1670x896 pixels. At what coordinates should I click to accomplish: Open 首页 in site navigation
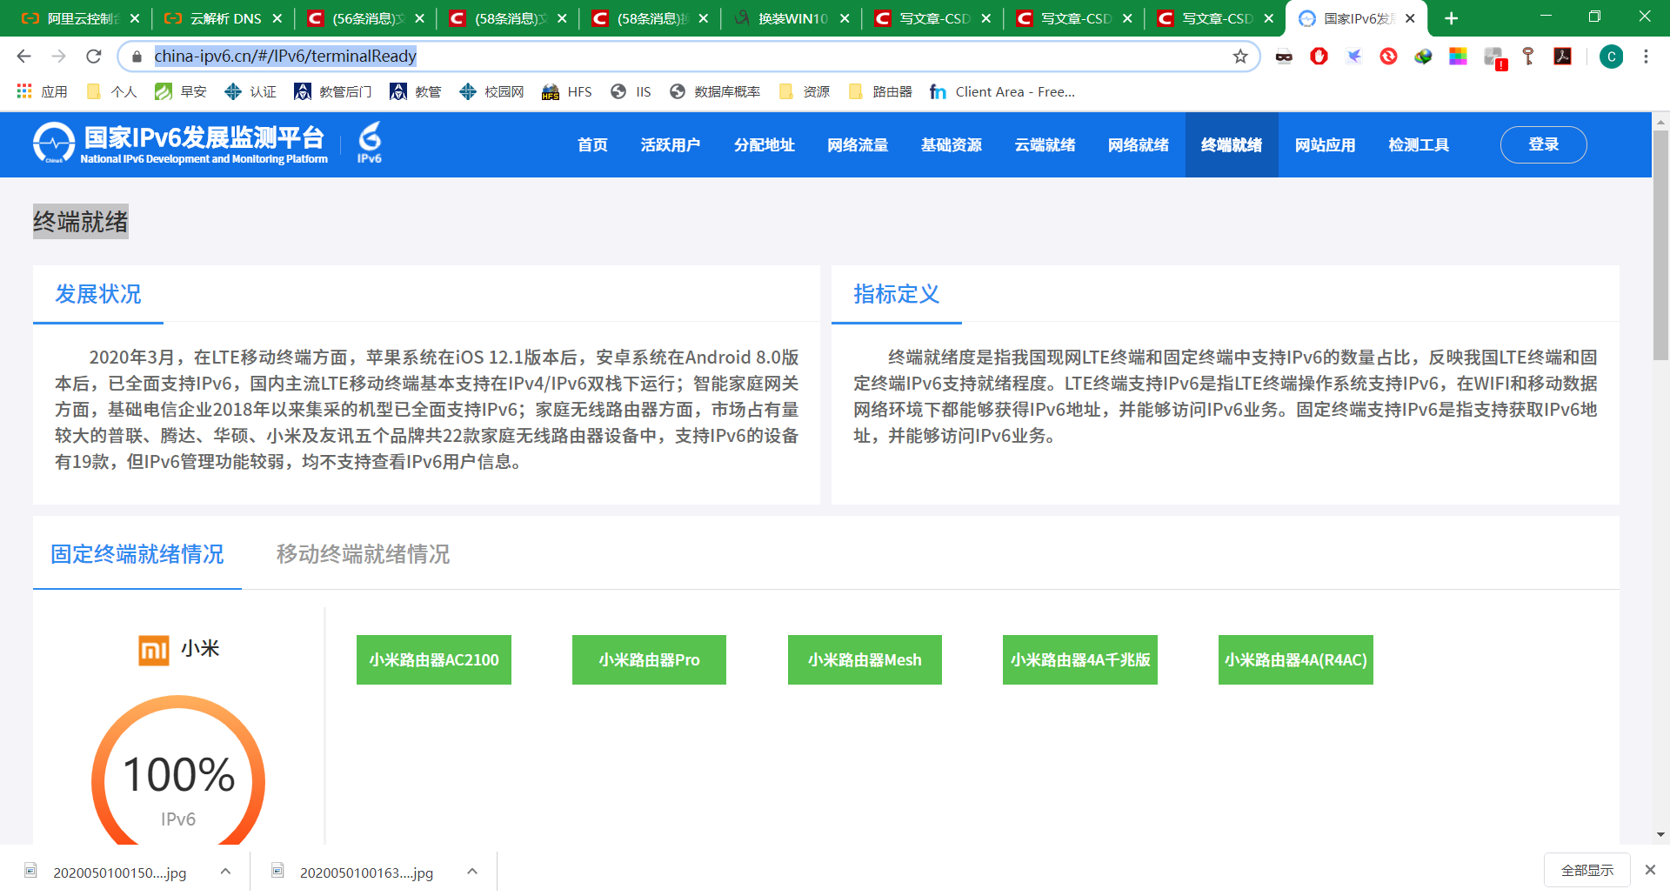point(592,145)
